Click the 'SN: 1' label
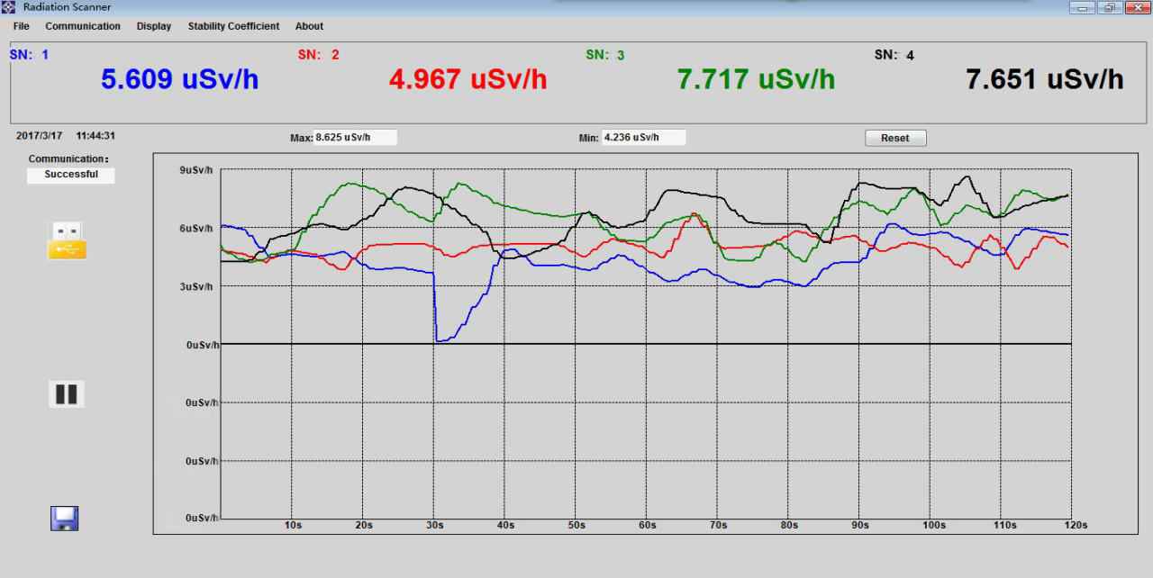 (29, 55)
